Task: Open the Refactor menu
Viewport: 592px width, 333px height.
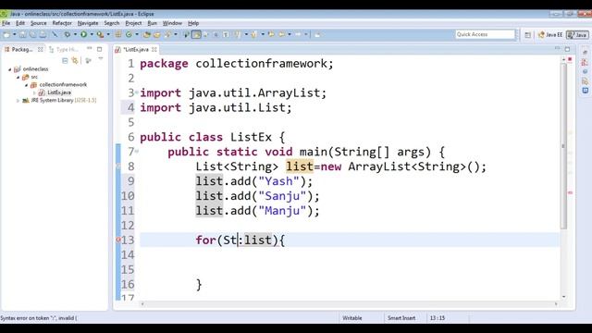Action: 62,23
